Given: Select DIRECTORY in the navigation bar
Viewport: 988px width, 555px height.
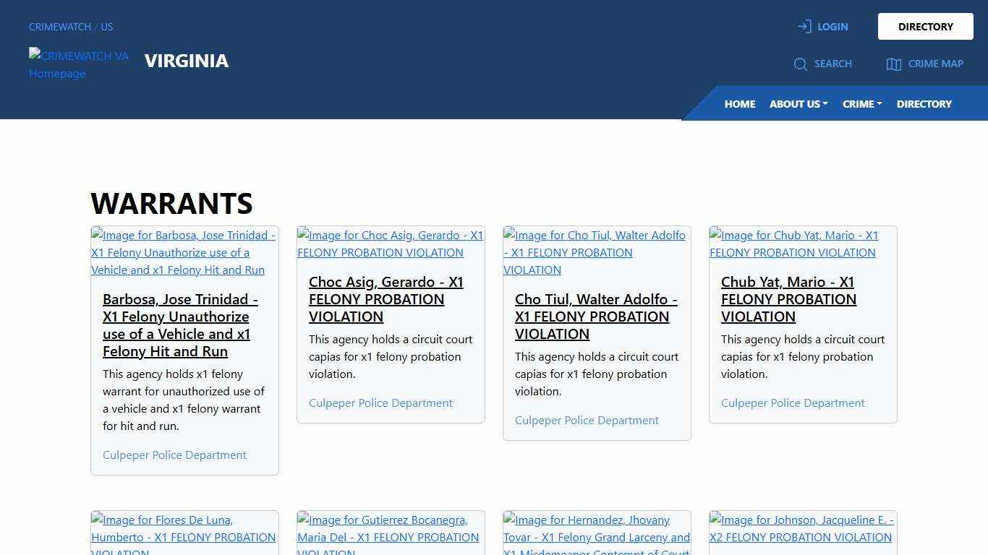Looking at the screenshot, I should point(924,103).
